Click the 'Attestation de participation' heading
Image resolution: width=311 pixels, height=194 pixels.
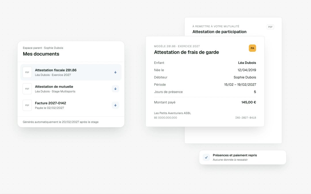219,32
